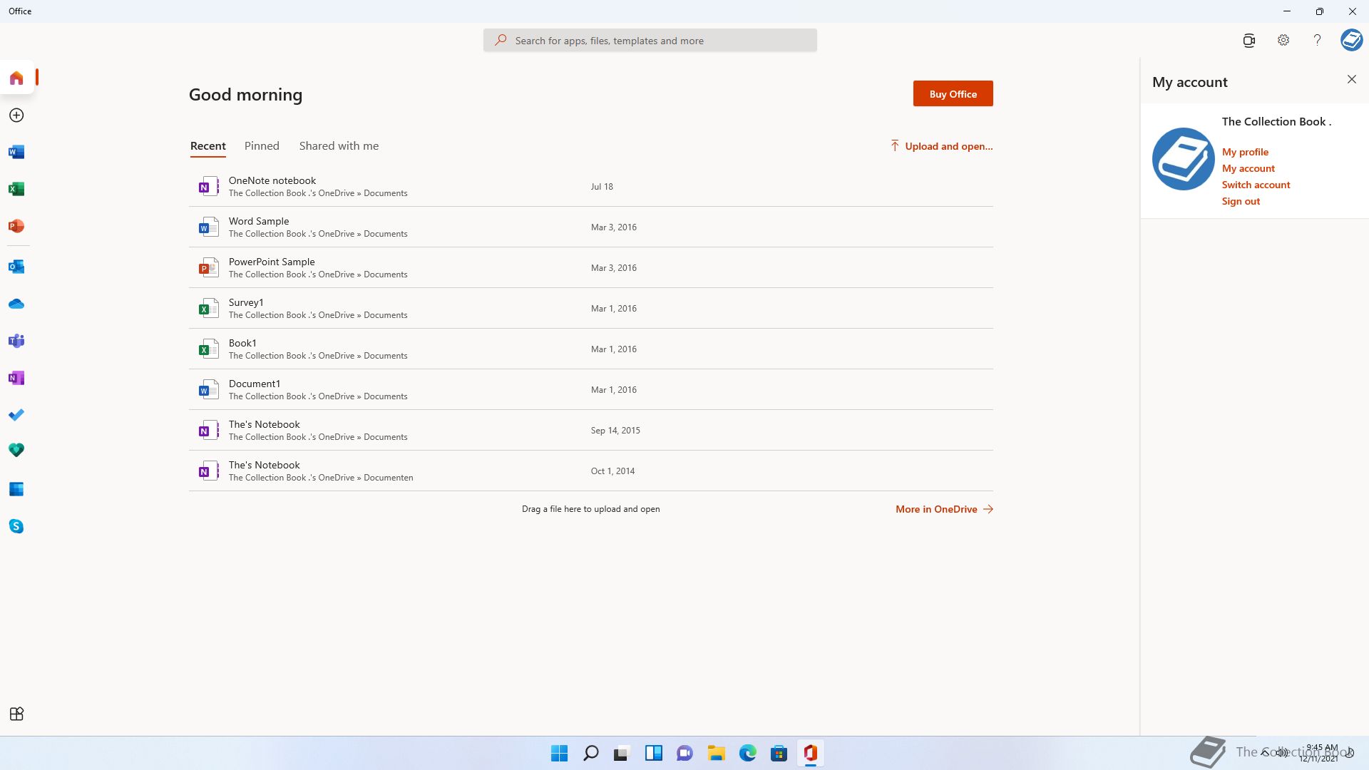Open the Home icon in sidebar

pyautogui.click(x=16, y=78)
